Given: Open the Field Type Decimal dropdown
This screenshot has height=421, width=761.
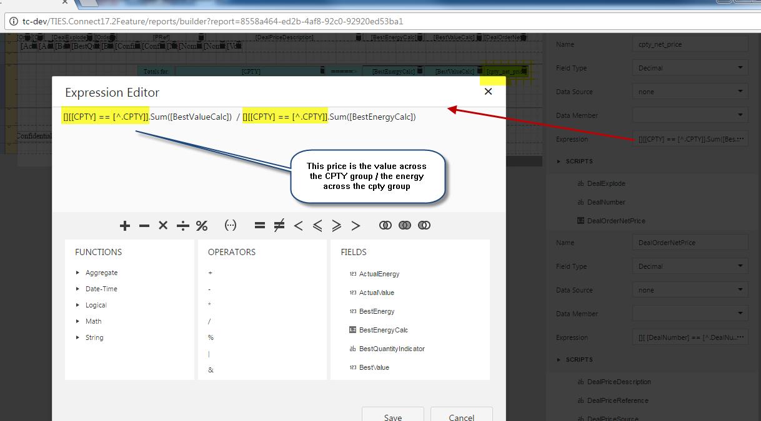Looking at the screenshot, I should click(690, 68).
